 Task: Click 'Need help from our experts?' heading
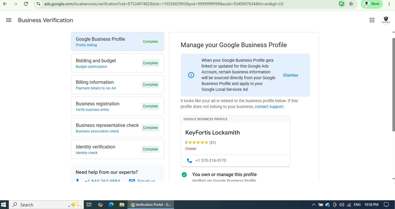[x=107, y=172]
